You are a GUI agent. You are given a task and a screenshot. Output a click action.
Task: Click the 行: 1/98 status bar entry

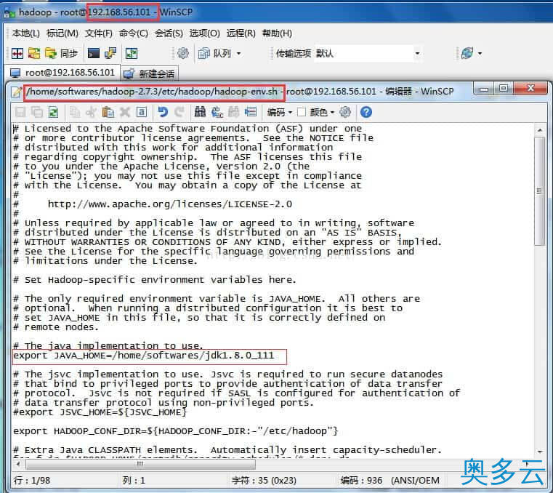tap(32, 481)
